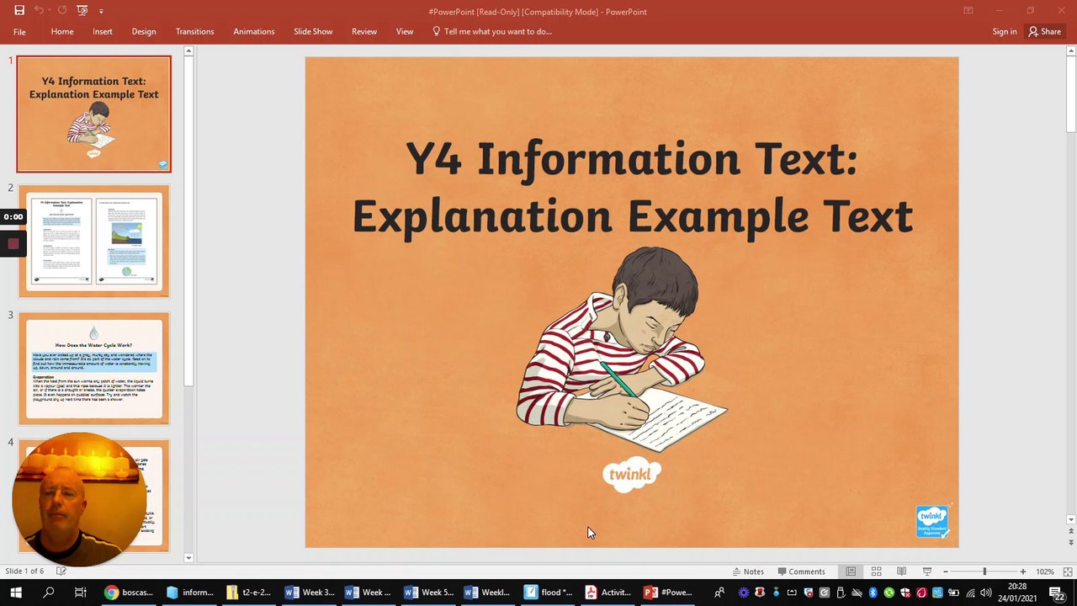Open Windows taskbar search
The image size is (1077, 606).
point(49,593)
